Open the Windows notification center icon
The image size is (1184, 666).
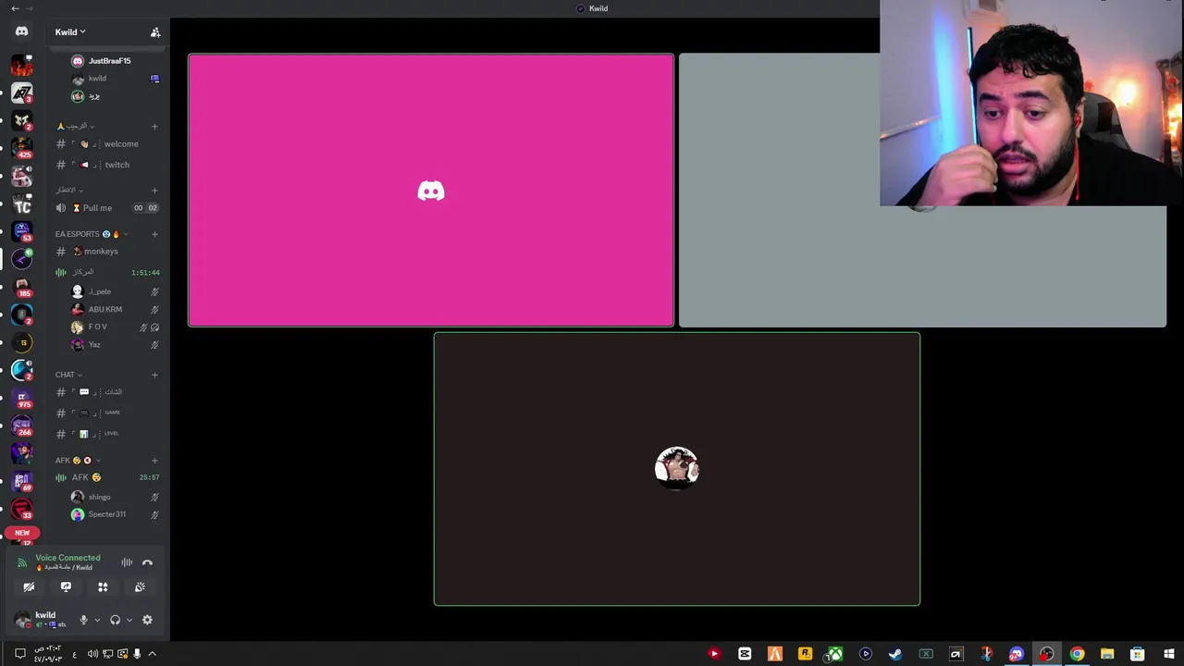pos(19,654)
